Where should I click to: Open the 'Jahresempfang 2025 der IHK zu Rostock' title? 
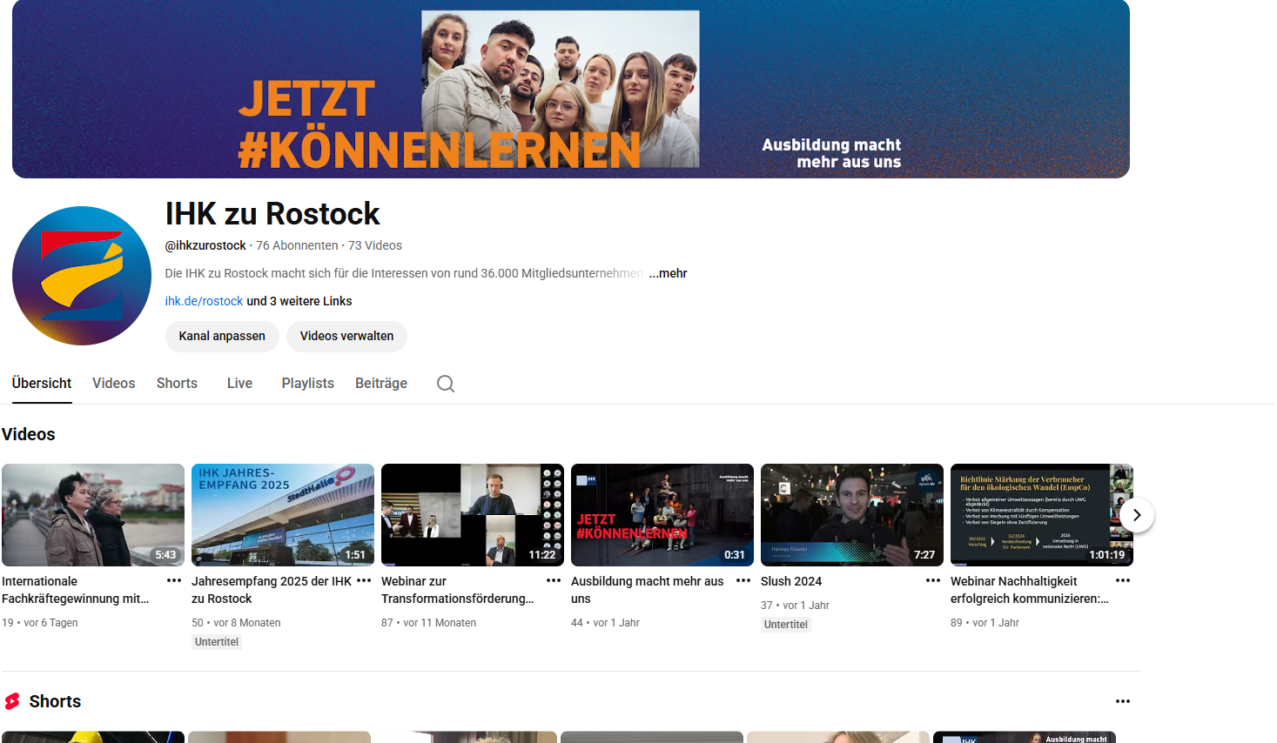(x=272, y=590)
